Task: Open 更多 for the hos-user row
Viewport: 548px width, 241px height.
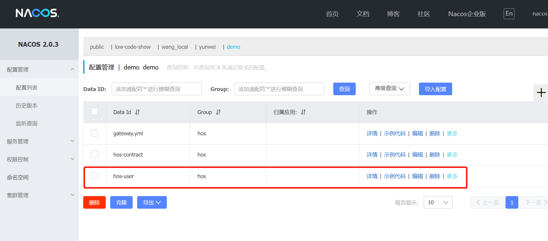Action: coord(452,176)
